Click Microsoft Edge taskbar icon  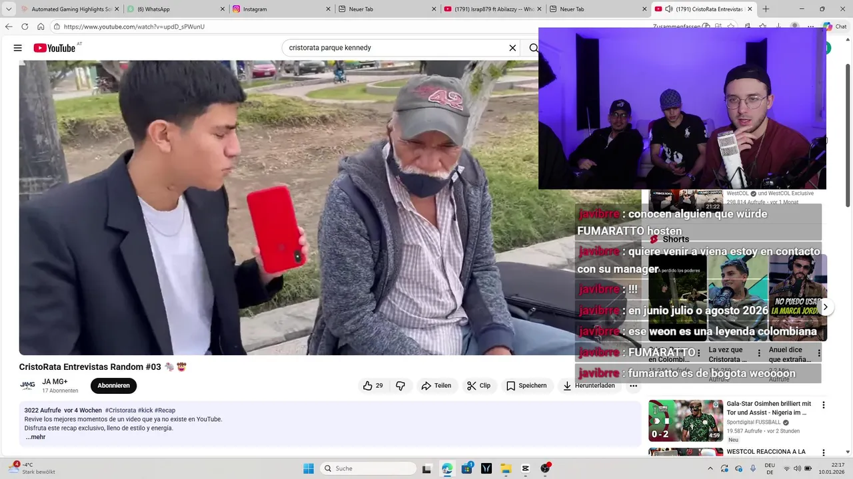point(447,468)
